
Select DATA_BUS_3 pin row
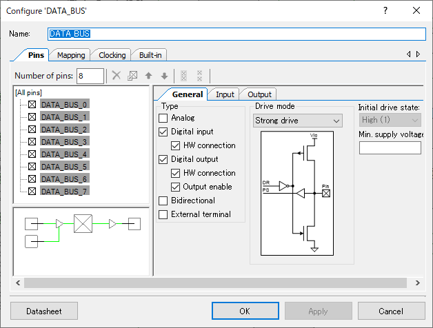(x=64, y=142)
